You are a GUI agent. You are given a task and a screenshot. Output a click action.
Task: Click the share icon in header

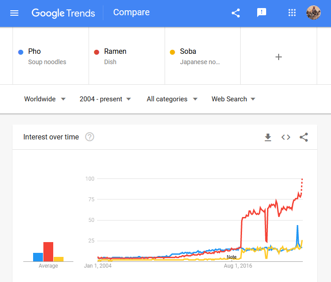click(236, 13)
